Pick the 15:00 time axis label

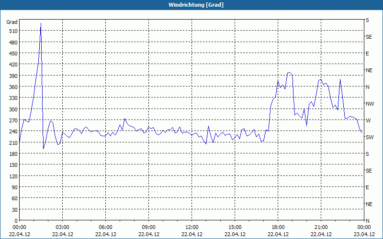235,228
